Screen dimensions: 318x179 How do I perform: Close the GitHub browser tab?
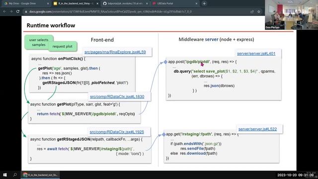tap(147, 3)
